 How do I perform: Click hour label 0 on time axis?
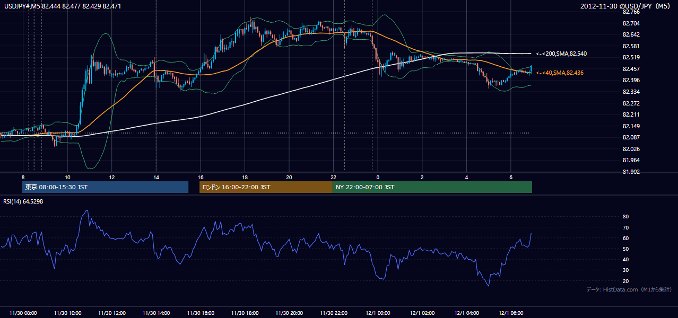[x=378, y=177]
